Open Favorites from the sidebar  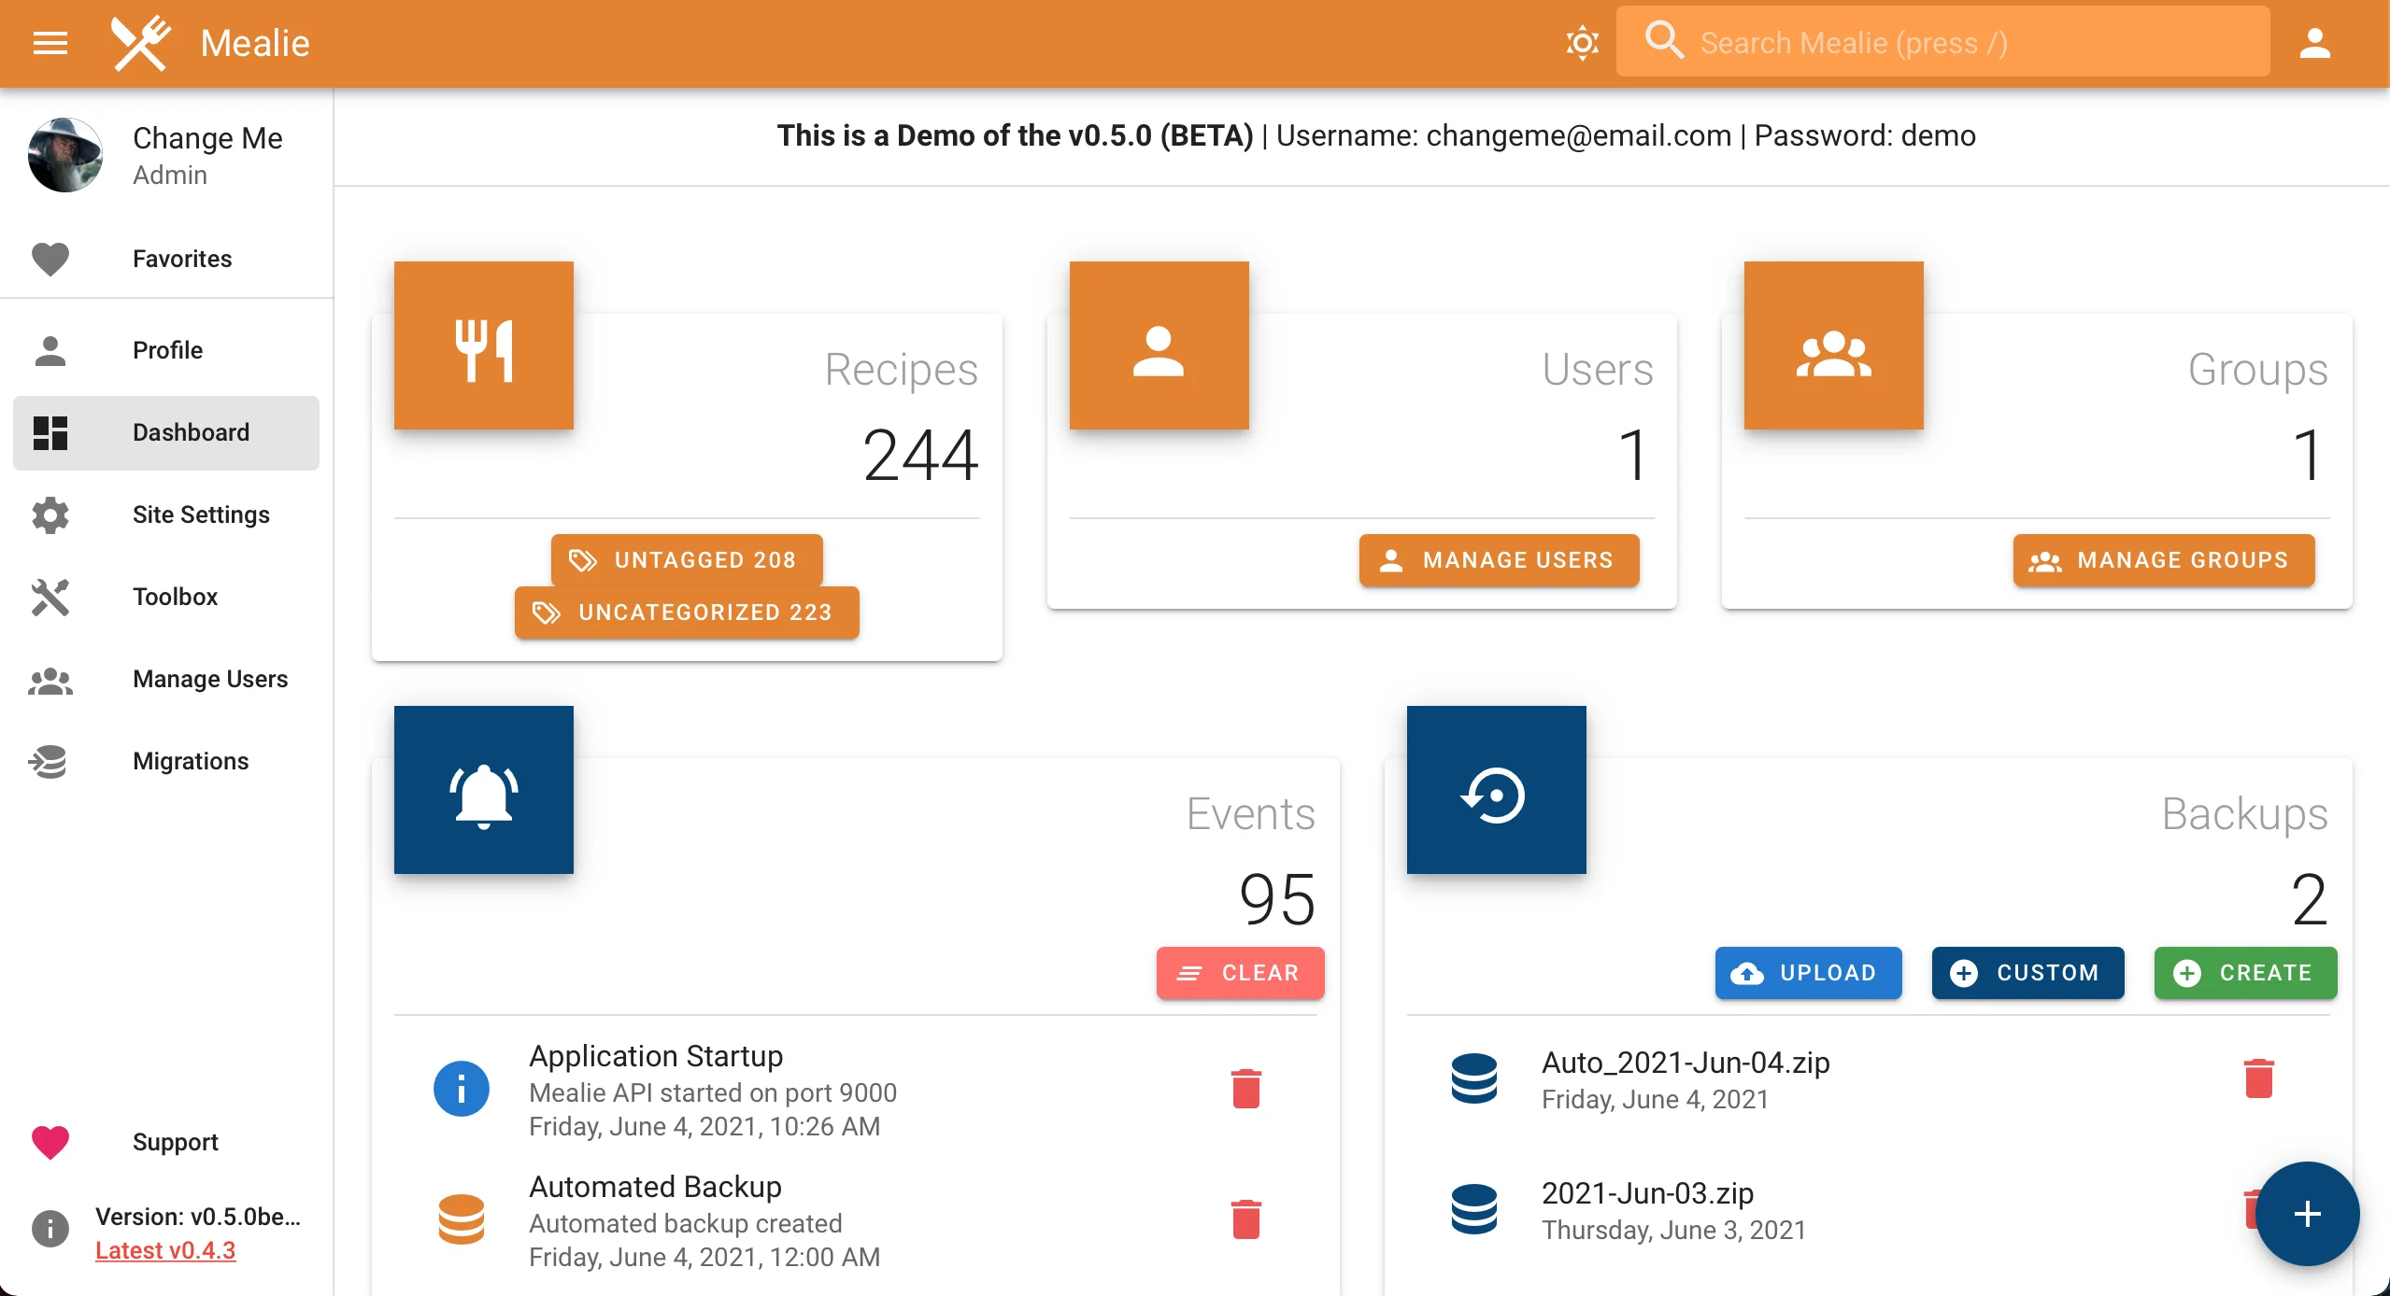(x=166, y=259)
